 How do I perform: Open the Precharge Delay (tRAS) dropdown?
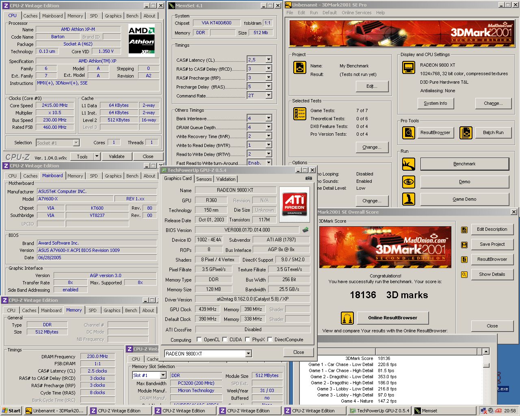point(269,87)
